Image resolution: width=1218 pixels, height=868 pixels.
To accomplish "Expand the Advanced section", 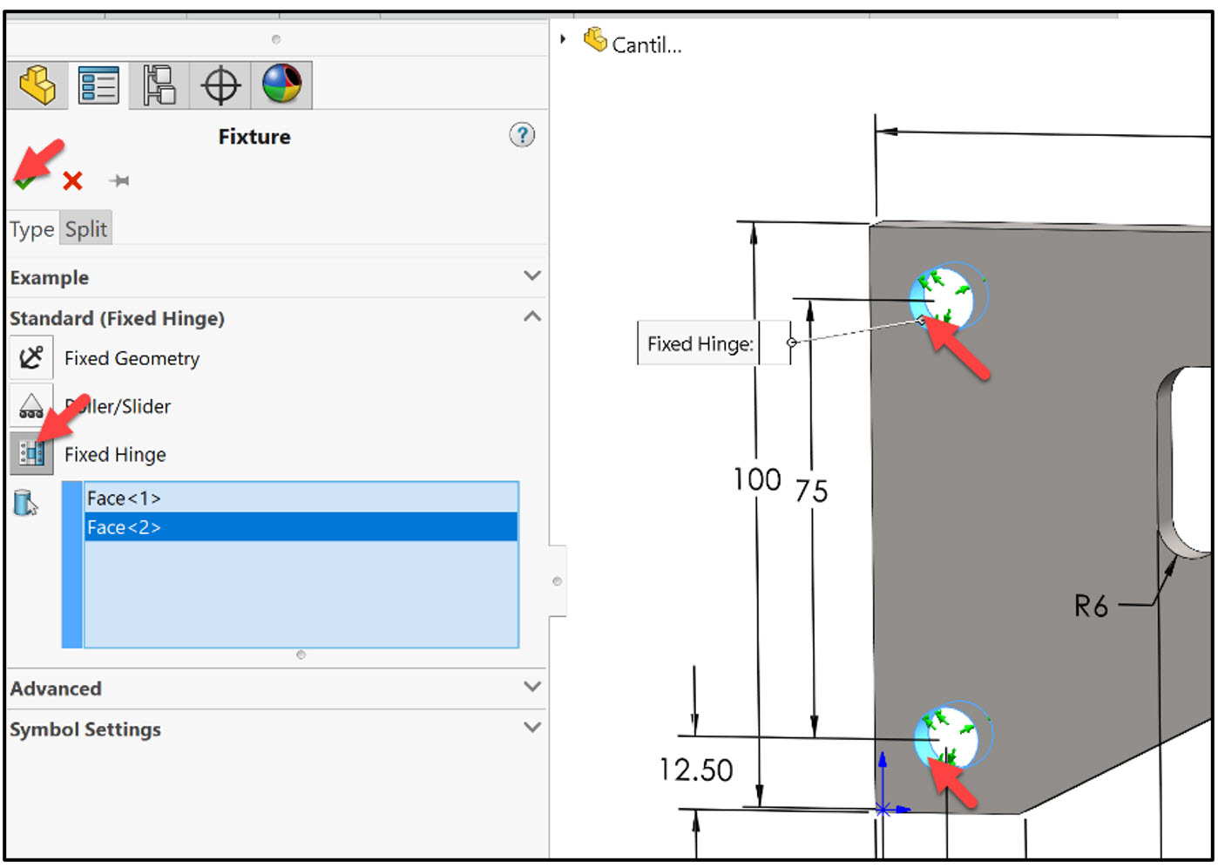I will click(532, 688).
